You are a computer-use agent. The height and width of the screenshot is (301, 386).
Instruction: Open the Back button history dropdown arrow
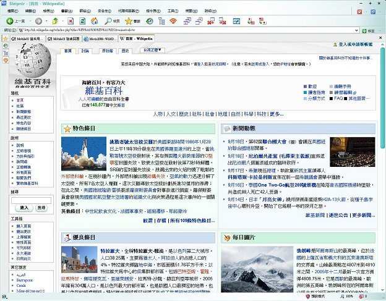[30, 22]
